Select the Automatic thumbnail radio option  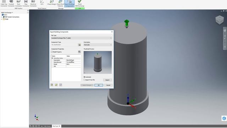pos(84,77)
